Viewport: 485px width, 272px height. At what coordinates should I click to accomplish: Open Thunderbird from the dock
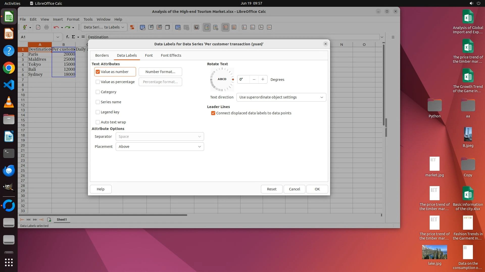(9, 171)
